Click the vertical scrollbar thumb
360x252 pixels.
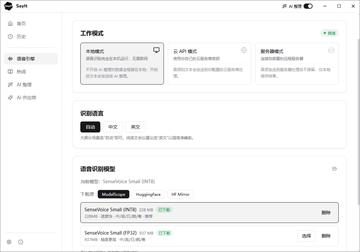coord(358,122)
